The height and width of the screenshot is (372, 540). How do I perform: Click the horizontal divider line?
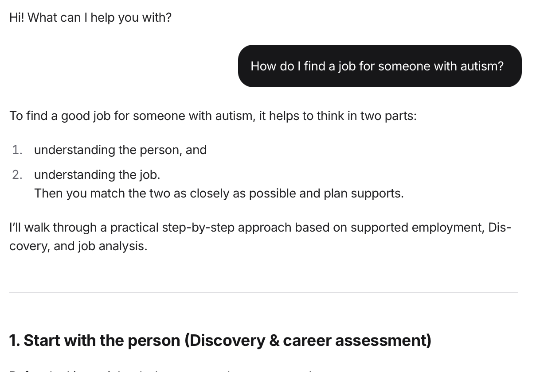click(263, 292)
